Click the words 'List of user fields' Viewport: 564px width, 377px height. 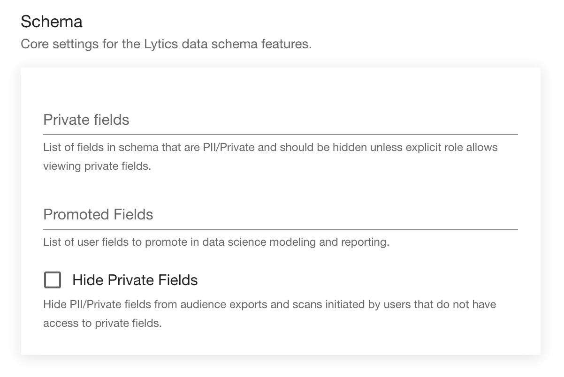coord(86,243)
